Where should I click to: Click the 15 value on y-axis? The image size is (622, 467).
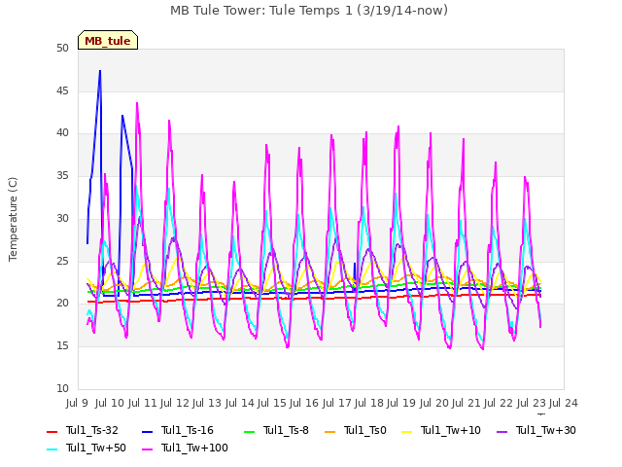point(62,346)
